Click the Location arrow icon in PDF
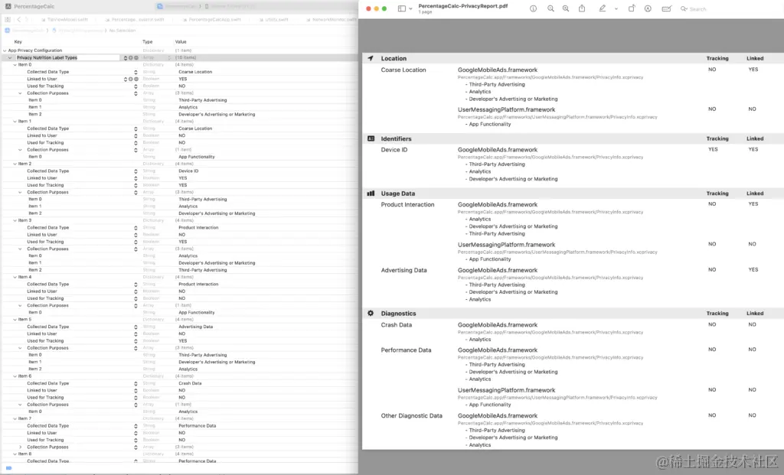Image resolution: width=784 pixels, height=475 pixels. click(371, 58)
